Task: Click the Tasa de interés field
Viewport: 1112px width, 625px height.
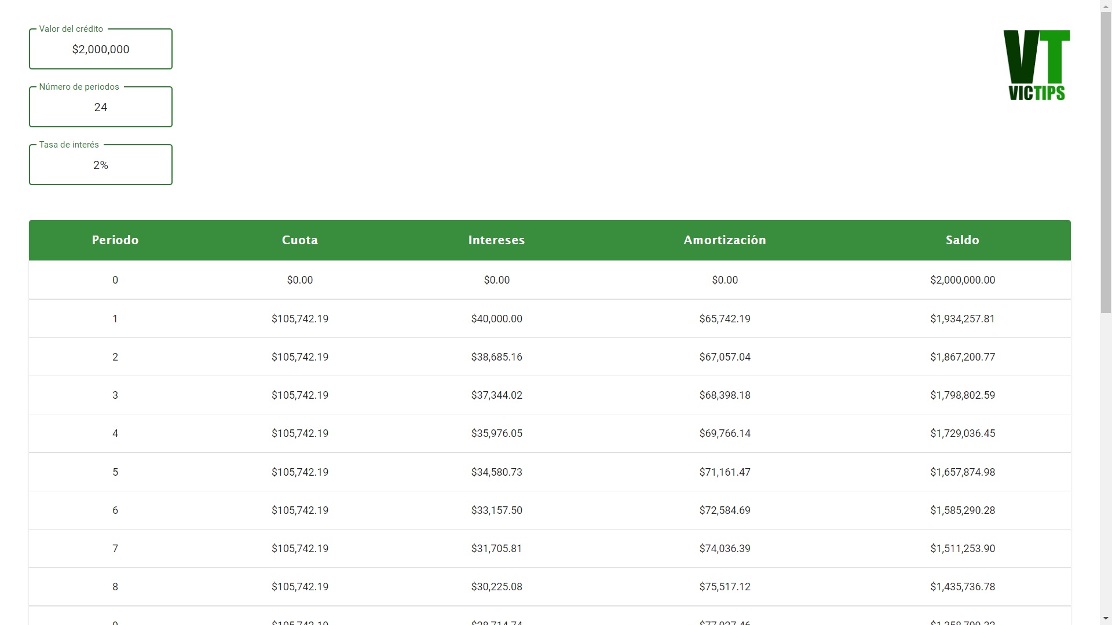Action: pos(100,164)
